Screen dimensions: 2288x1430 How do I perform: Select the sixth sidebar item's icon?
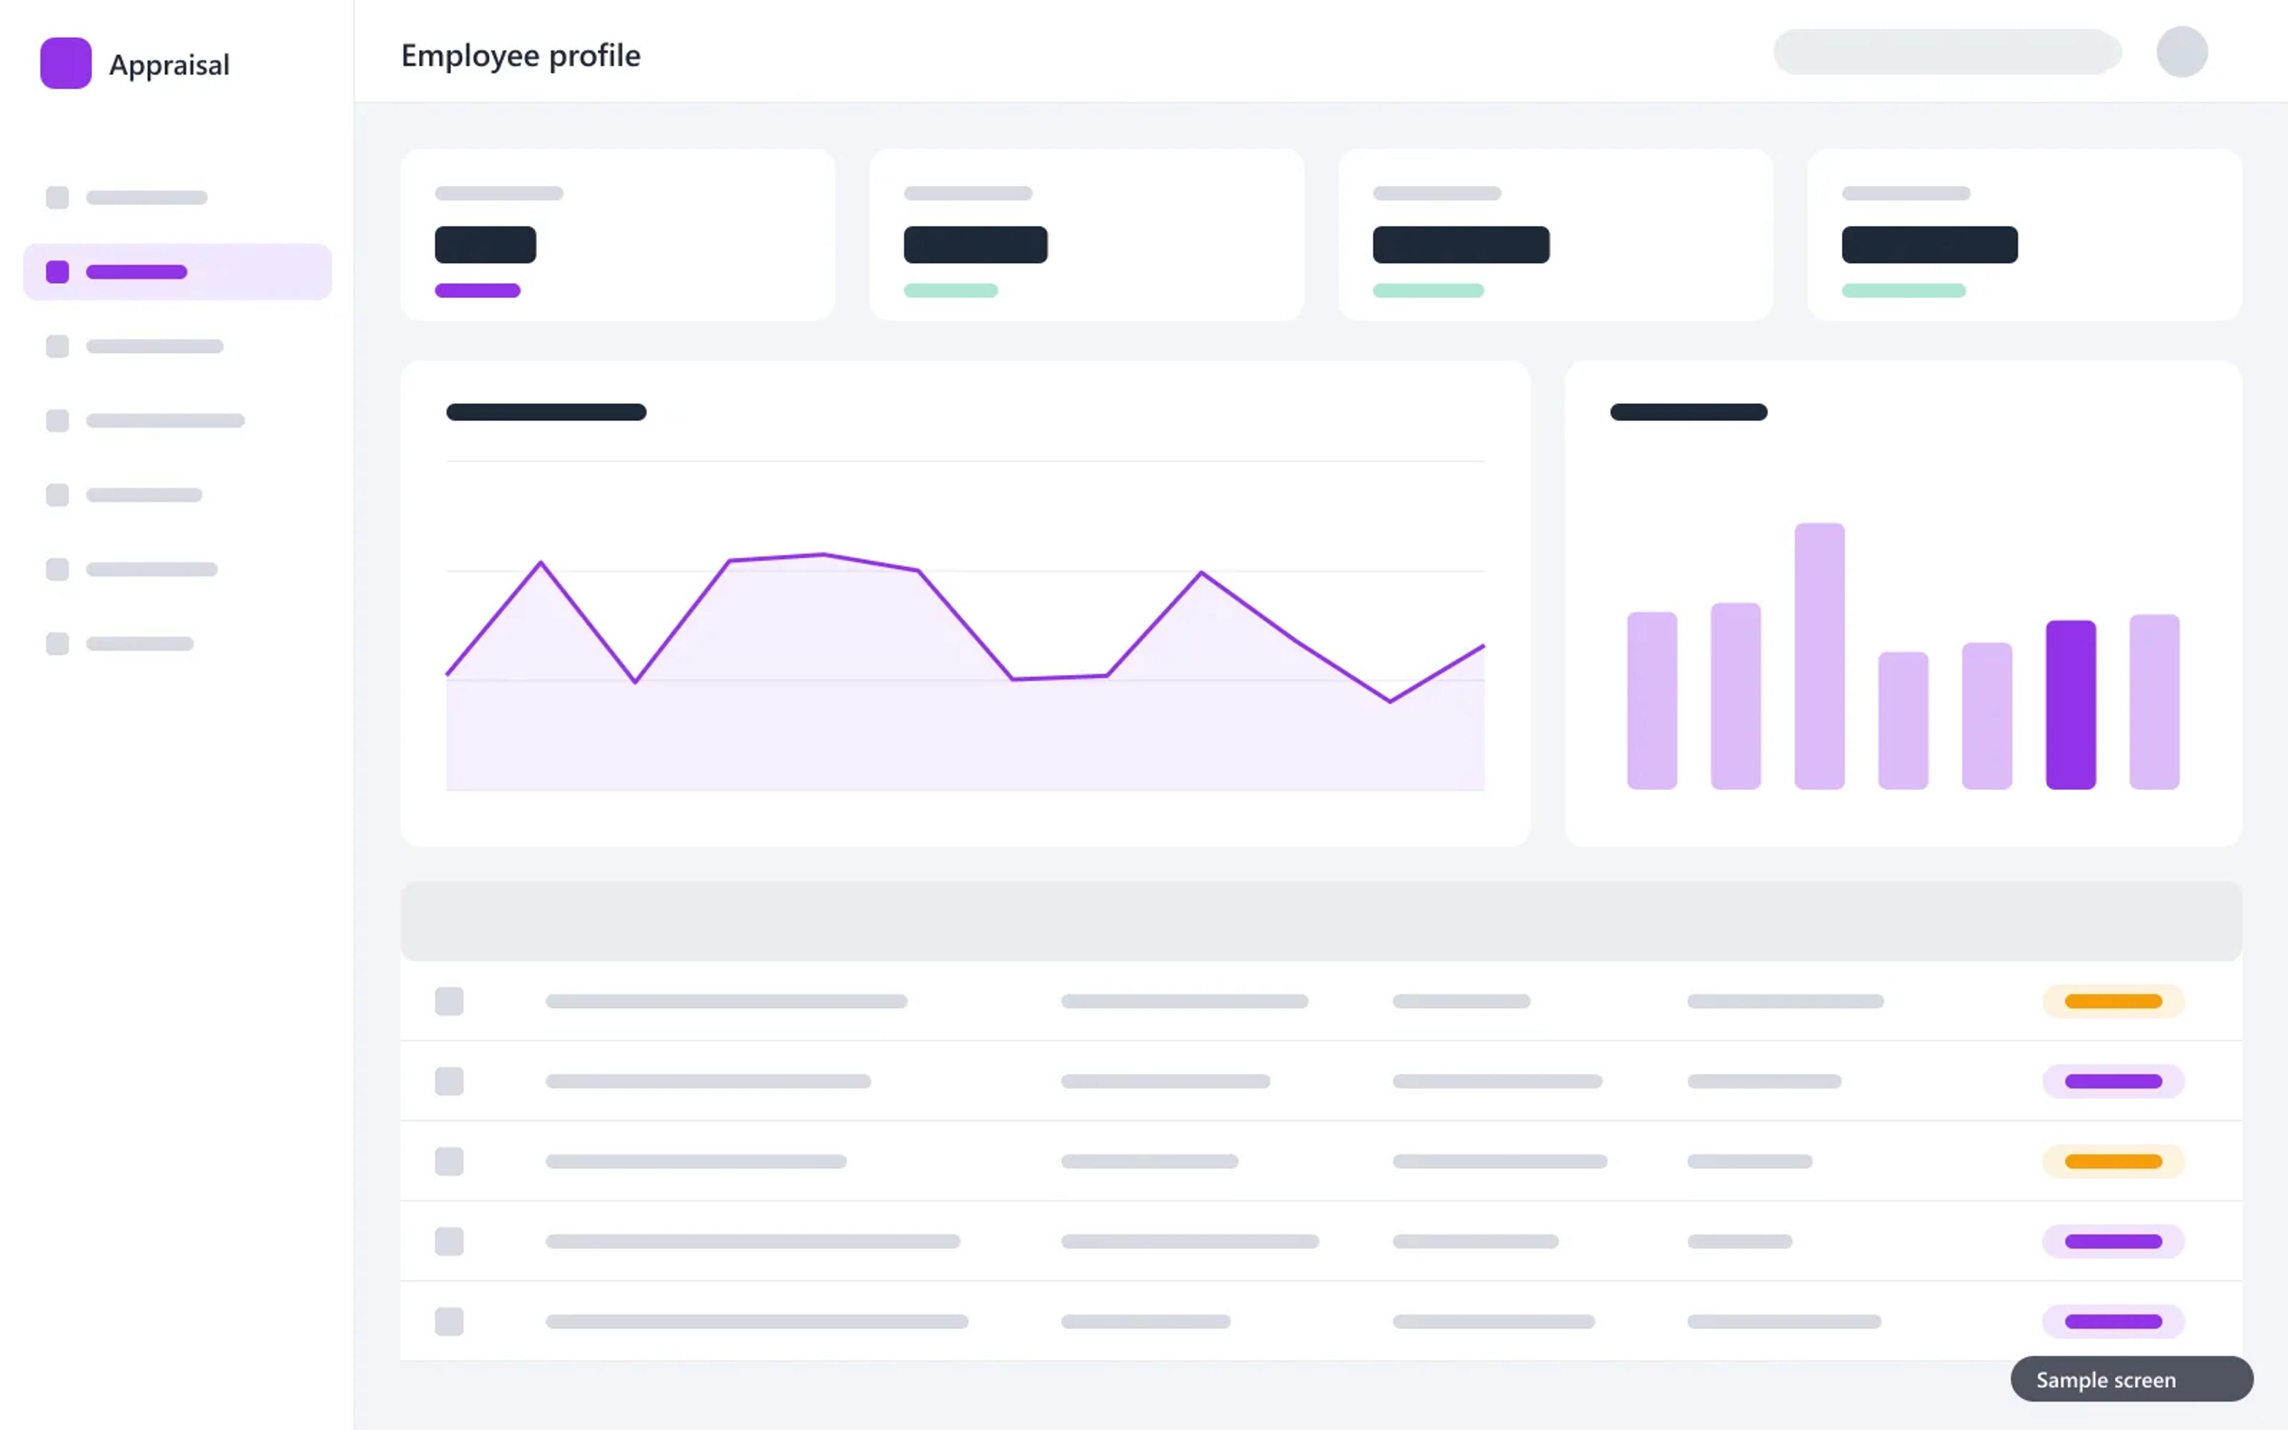[58, 570]
